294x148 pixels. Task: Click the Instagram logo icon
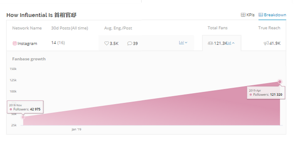(x=15, y=43)
